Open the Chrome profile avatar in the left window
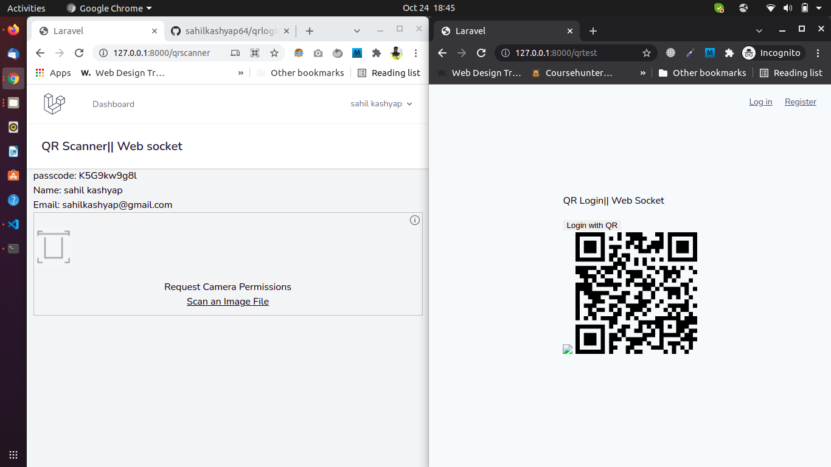This screenshot has height=467, width=831. coord(396,53)
